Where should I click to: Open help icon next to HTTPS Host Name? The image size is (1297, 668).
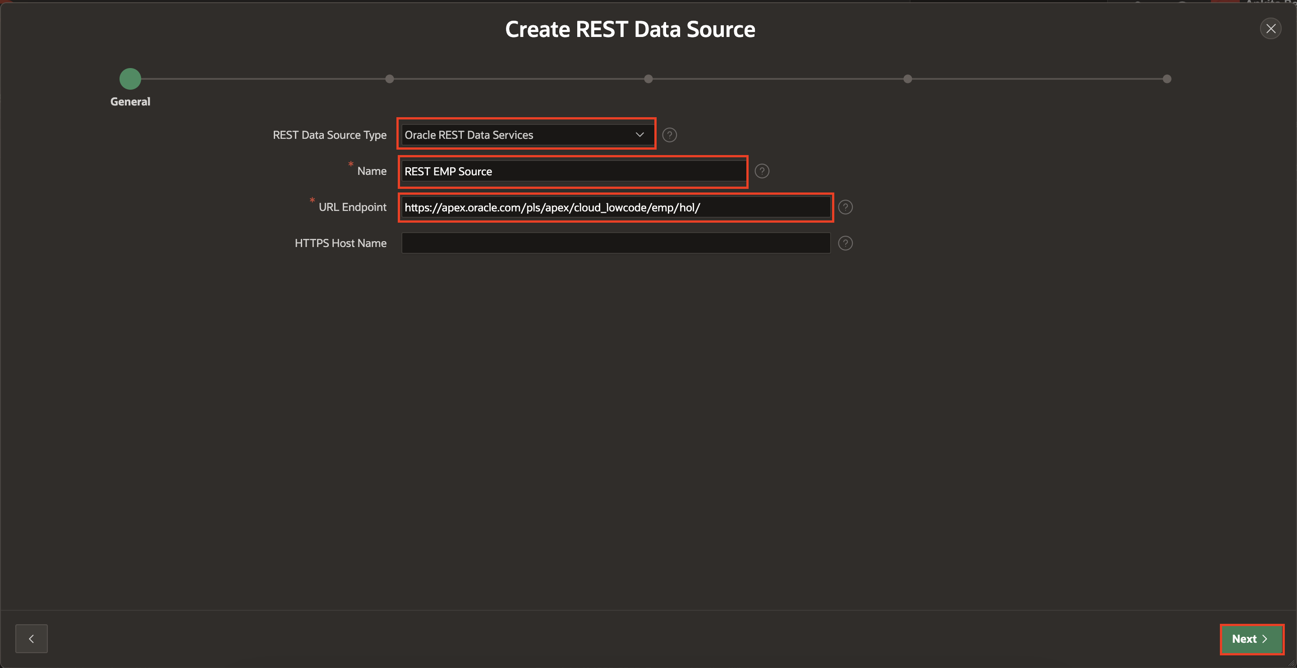[846, 243]
